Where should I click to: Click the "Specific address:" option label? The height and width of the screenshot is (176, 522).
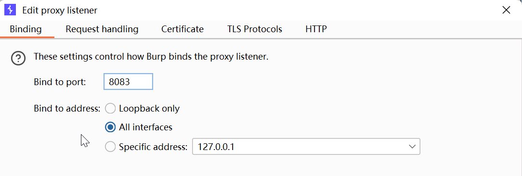(154, 146)
